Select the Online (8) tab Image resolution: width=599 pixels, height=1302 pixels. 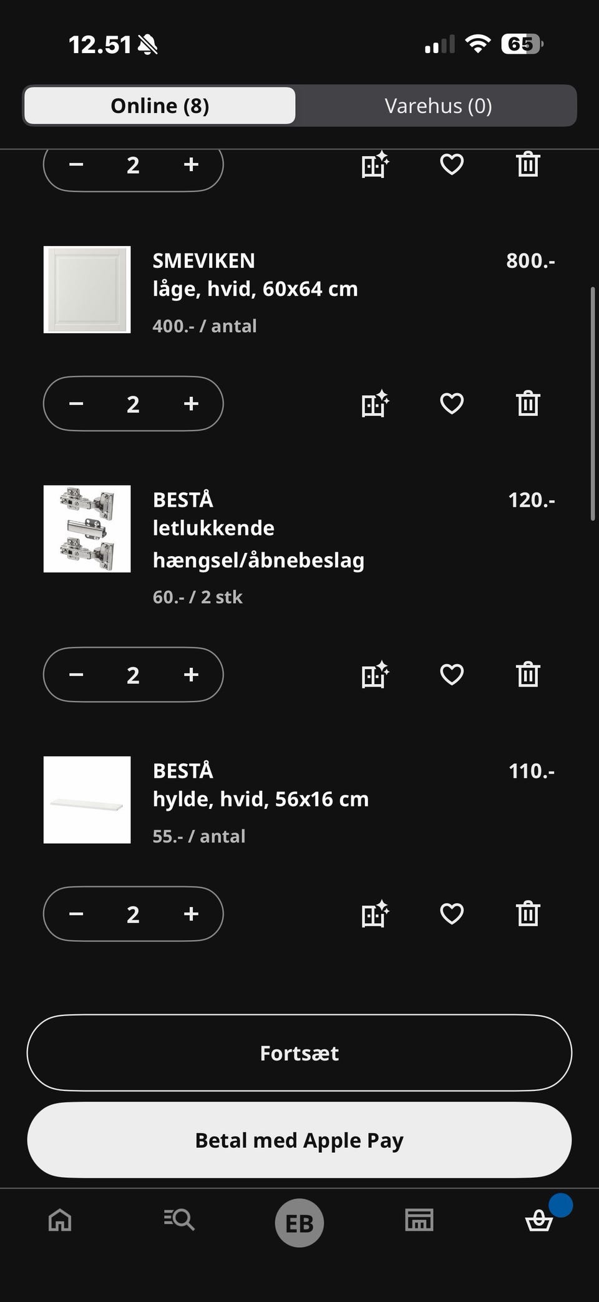[160, 105]
